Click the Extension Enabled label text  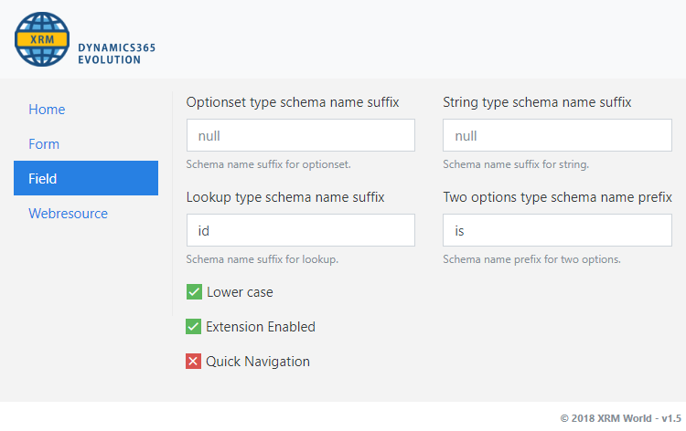(261, 327)
